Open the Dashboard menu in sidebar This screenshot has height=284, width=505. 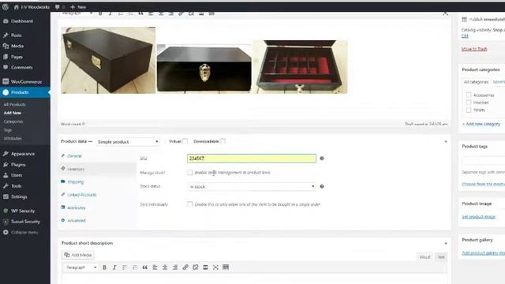pyautogui.click(x=22, y=21)
